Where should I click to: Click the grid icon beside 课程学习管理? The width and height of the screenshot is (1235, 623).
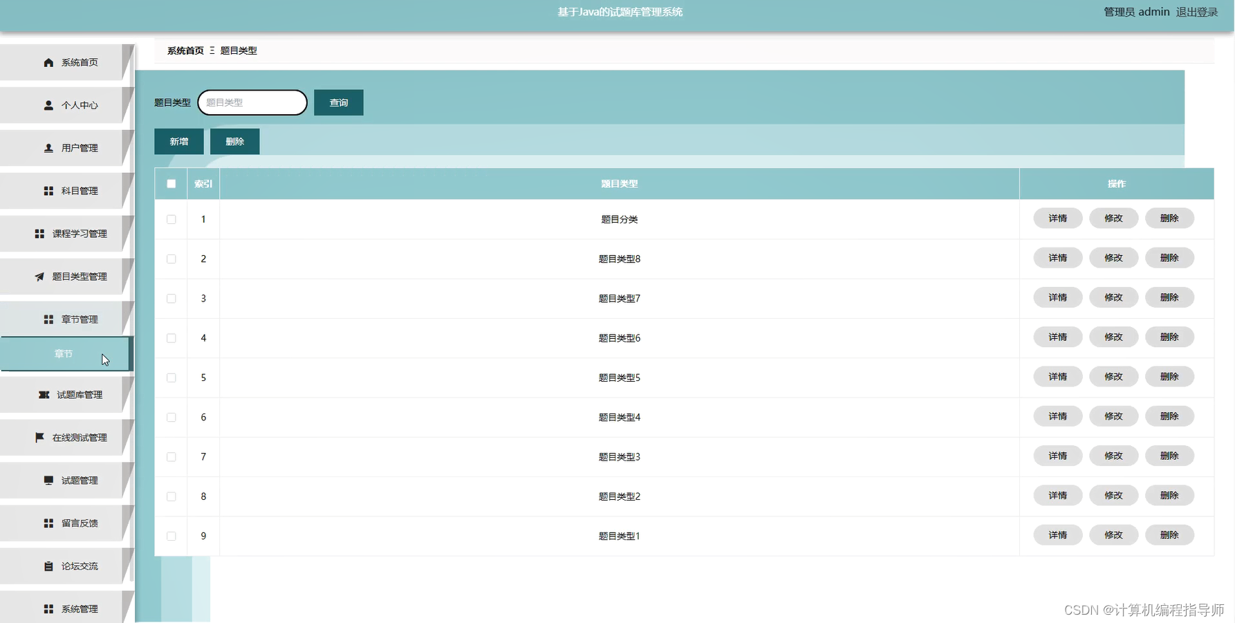39,234
